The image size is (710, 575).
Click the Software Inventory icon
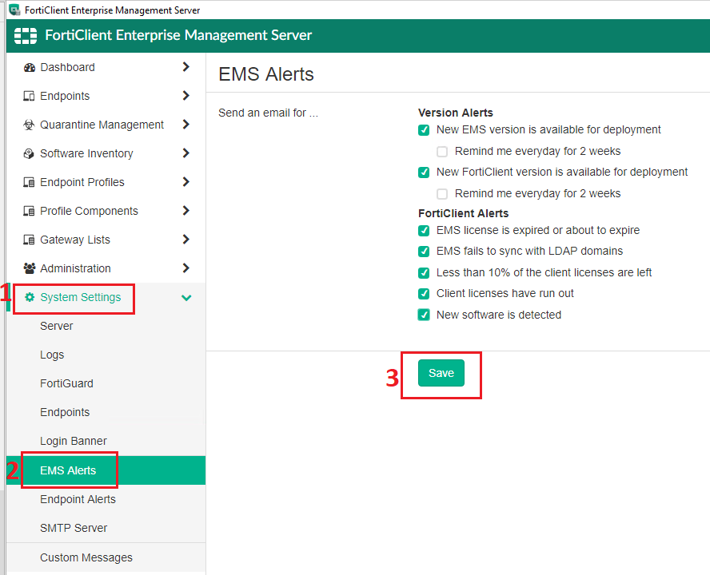click(x=29, y=154)
